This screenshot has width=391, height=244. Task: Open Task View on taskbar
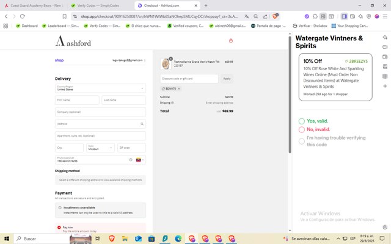(98, 239)
